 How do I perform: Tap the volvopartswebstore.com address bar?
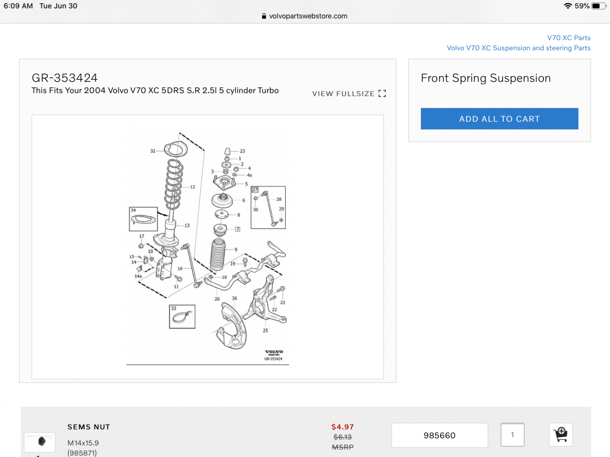coord(305,16)
